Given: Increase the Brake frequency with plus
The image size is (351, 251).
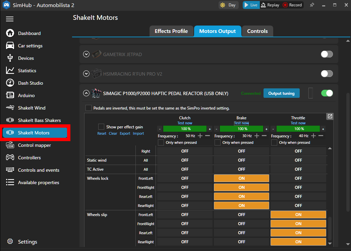Looking at the screenshot, I should pos(257,136).
